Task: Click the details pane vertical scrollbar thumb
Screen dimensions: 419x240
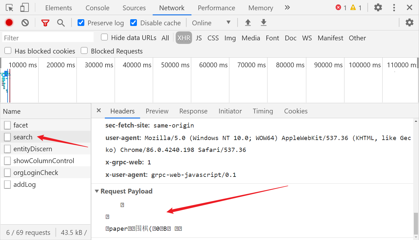Action: [416, 223]
